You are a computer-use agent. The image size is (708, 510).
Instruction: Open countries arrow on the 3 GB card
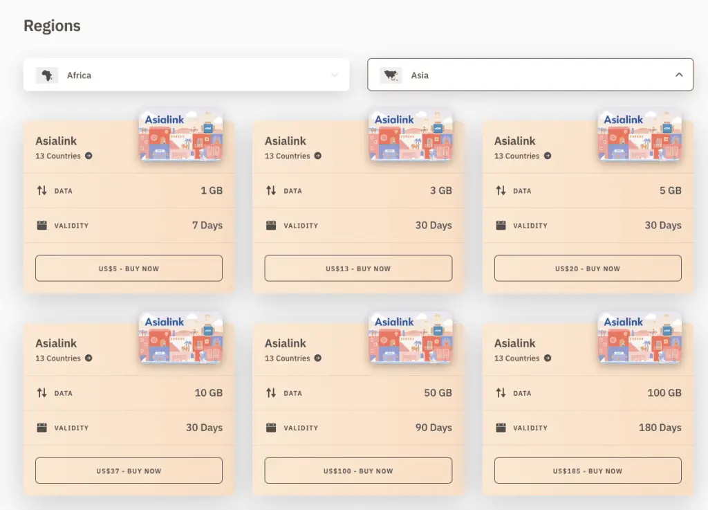pos(318,156)
